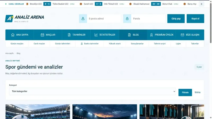This screenshot has height=119, width=212.
Task: Click the Sıfırla link
Action: [197, 92]
